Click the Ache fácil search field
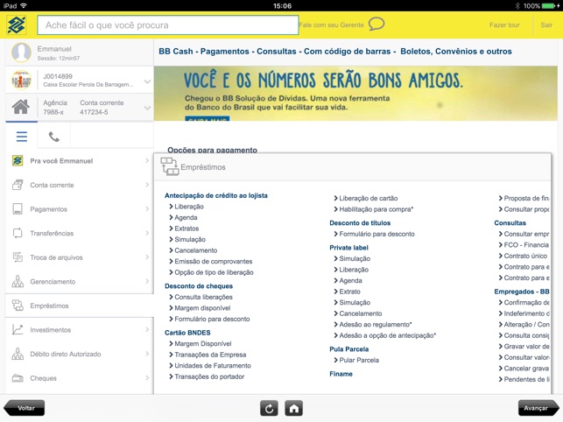 point(168,25)
